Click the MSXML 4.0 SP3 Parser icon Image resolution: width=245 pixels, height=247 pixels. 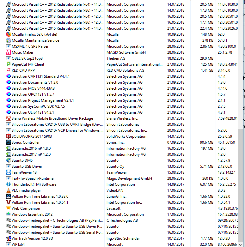point(8,46)
